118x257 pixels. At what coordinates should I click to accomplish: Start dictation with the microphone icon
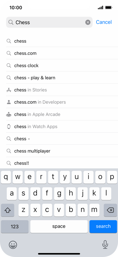(x=105, y=245)
